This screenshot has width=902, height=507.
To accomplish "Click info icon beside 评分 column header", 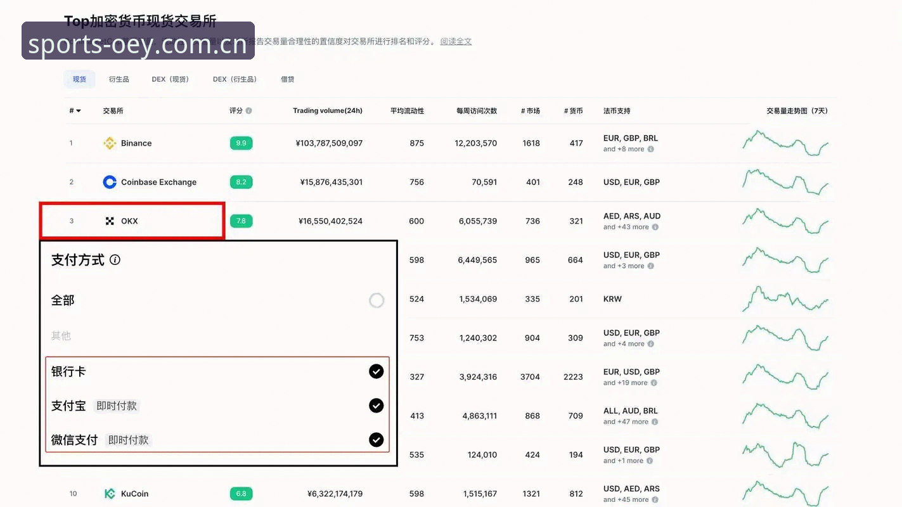I will click(x=248, y=111).
